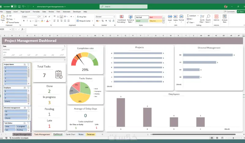Open the Formulas tab
The height and width of the screenshot is (143, 245).
pos(36,12)
